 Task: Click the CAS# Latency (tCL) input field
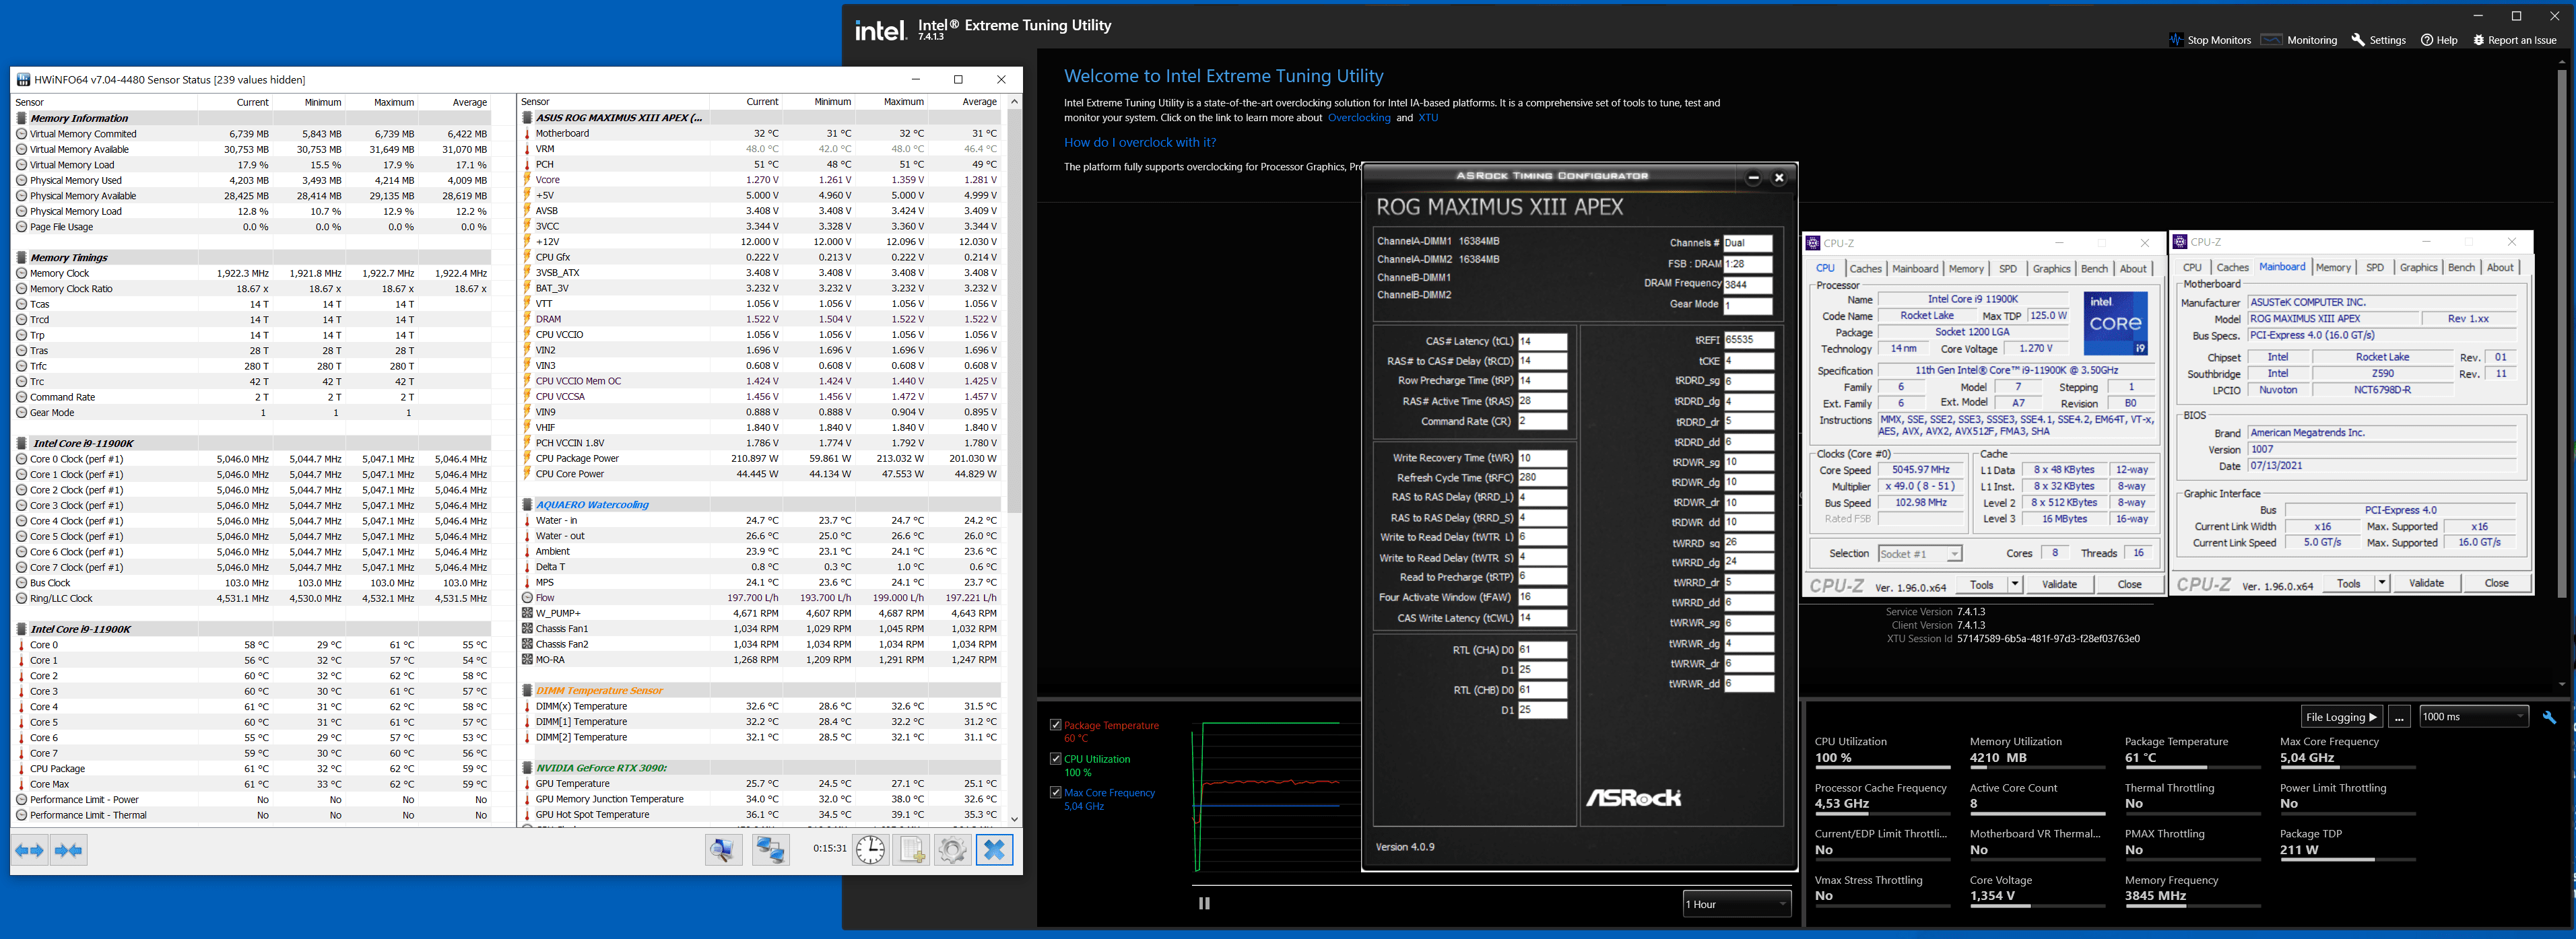tap(1542, 341)
